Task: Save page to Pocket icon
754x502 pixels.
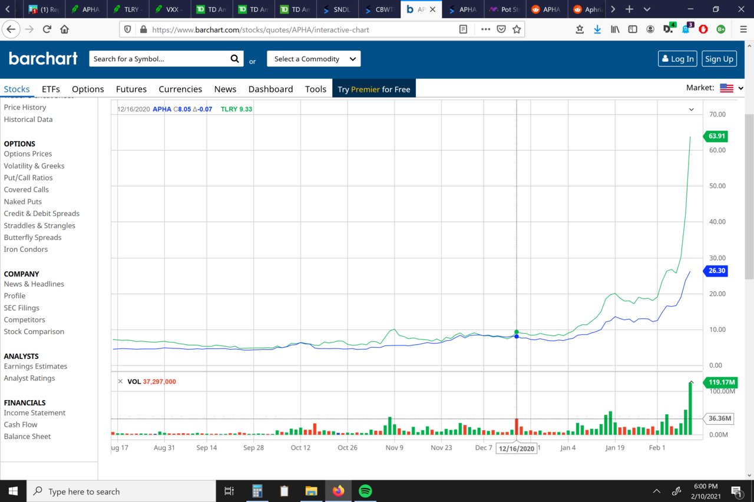Action: pos(501,29)
